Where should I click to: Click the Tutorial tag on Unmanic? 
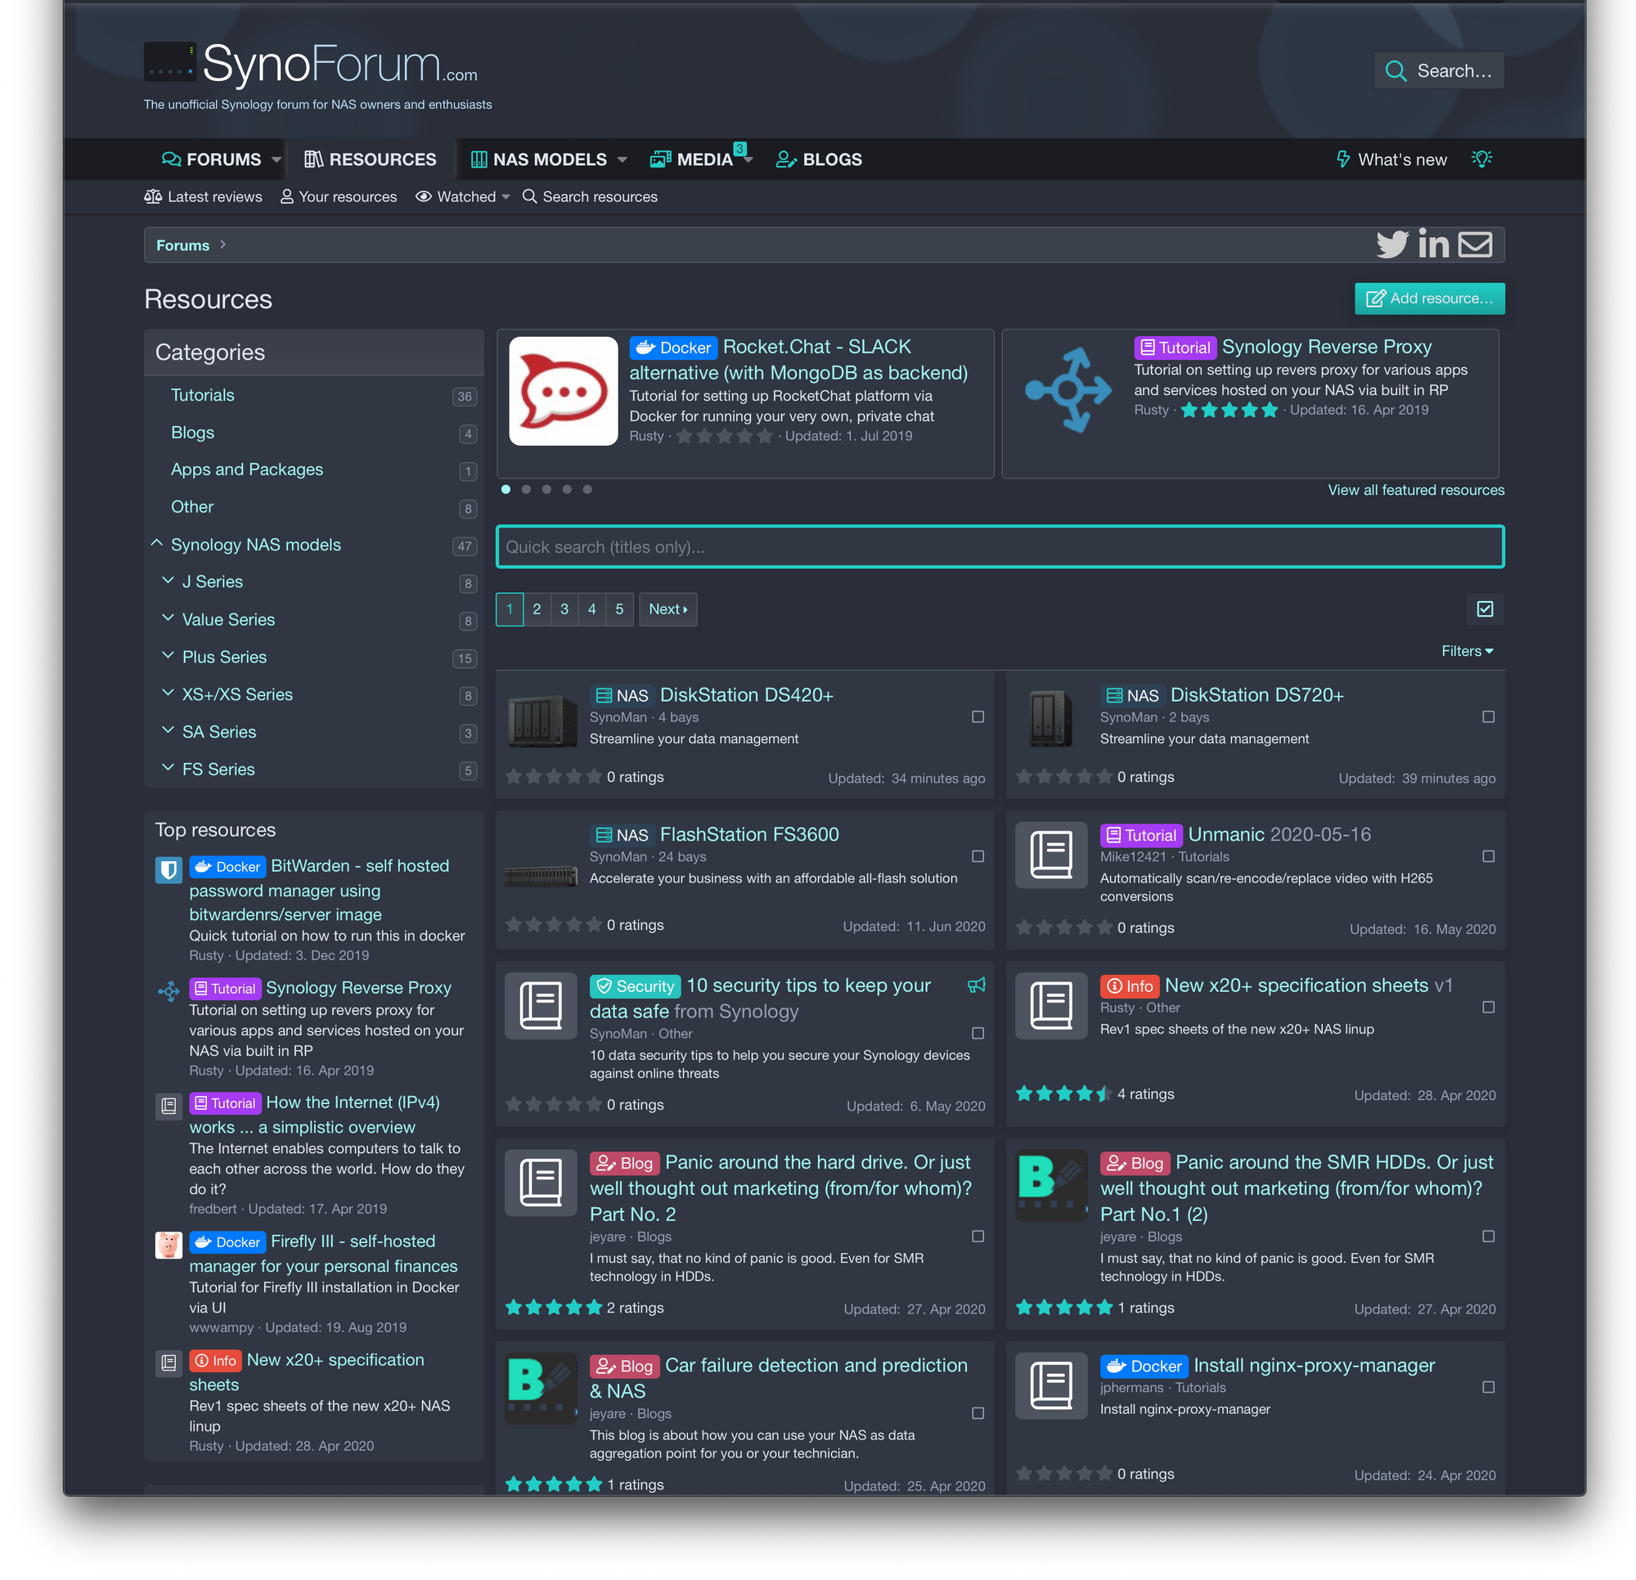(1141, 836)
